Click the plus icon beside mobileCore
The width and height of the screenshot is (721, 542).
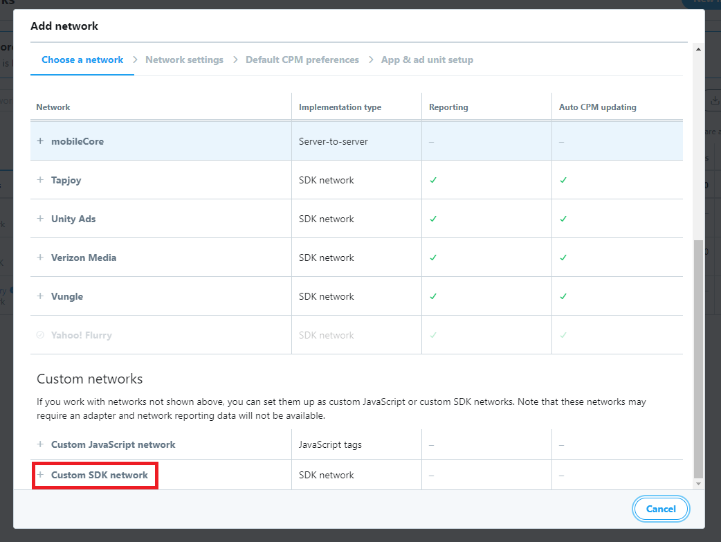40,141
